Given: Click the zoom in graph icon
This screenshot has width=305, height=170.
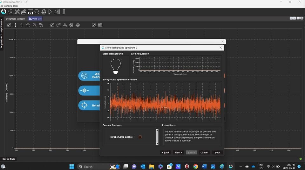Looking at the screenshot, I should (28, 25).
